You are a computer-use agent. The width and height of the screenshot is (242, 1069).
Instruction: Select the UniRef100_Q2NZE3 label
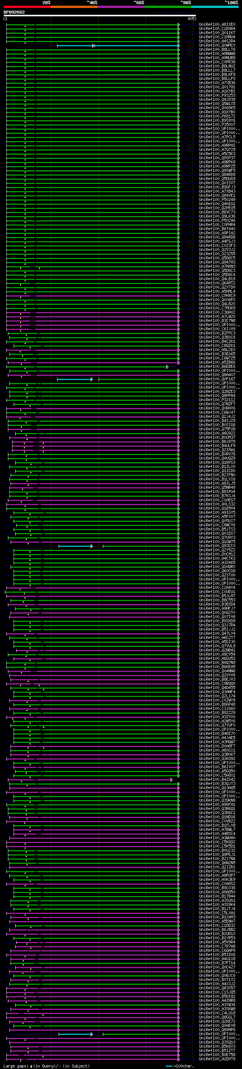click(x=217, y=392)
